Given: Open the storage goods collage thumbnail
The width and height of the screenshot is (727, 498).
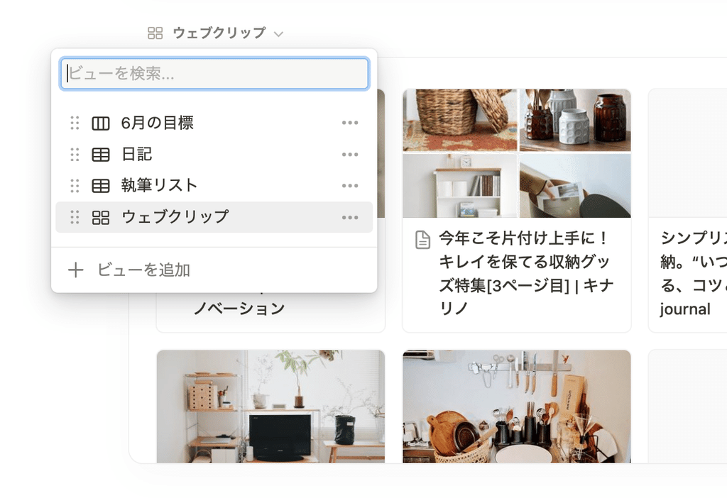Looking at the screenshot, I should [x=517, y=153].
